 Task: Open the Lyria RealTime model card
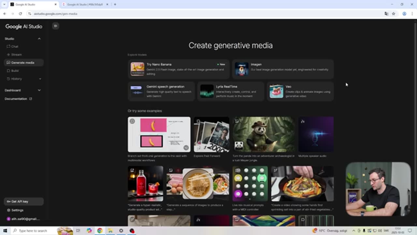click(231, 91)
